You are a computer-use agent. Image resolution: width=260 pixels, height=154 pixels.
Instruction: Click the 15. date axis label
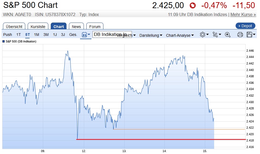[x=205, y=151]
